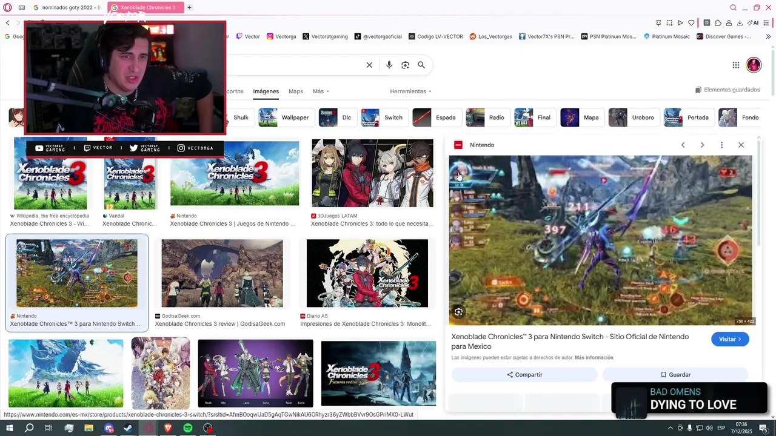The height and width of the screenshot is (436, 776).
Task: Expand the Más search options dropdown
Action: coord(321,91)
